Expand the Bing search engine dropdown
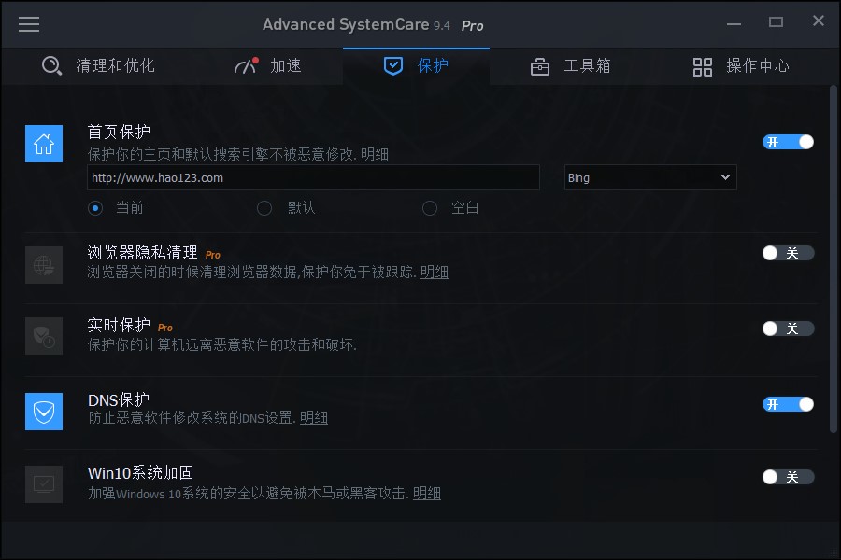This screenshot has width=841, height=560. pos(650,177)
